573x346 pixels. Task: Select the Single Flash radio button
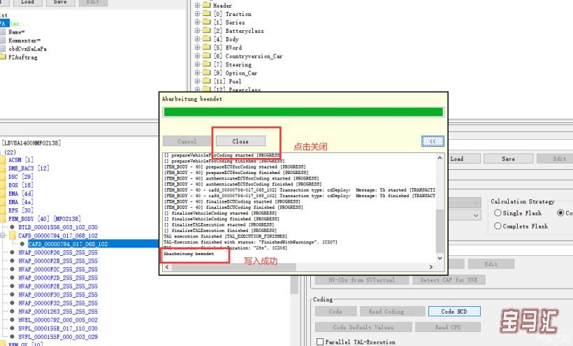tap(498, 212)
